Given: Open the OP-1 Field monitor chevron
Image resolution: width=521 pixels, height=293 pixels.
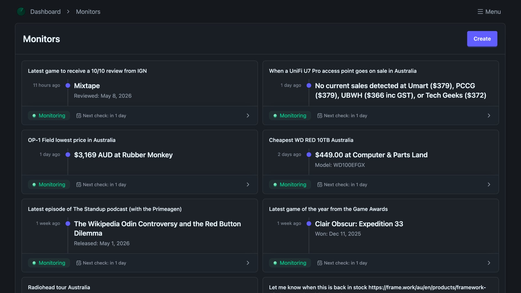Looking at the screenshot, I should click(x=248, y=184).
